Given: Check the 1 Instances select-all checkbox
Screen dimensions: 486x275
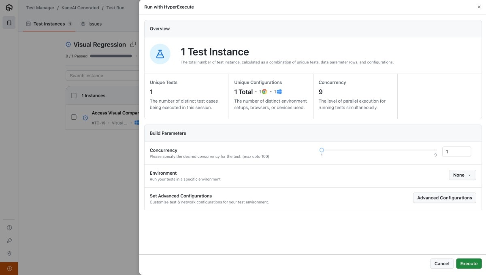Looking at the screenshot, I should coord(74,95).
